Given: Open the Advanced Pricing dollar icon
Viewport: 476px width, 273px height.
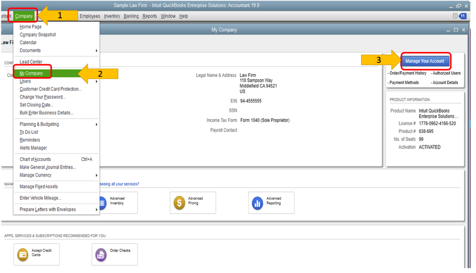Looking at the screenshot, I should [x=180, y=203].
